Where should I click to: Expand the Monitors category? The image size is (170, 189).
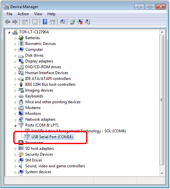pos(15,114)
